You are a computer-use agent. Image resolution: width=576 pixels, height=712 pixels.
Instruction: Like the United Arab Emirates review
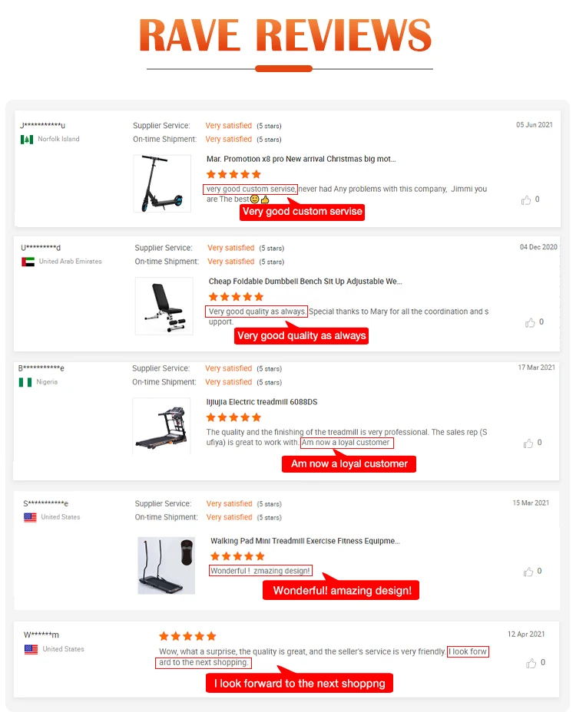tap(530, 323)
